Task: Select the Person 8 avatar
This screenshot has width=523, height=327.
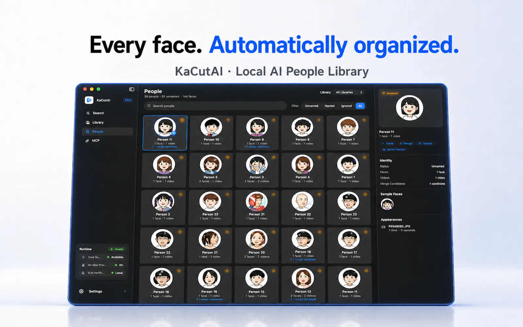Action: (x=302, y=127)
